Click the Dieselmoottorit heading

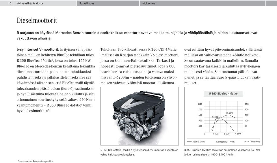point(37,20)
